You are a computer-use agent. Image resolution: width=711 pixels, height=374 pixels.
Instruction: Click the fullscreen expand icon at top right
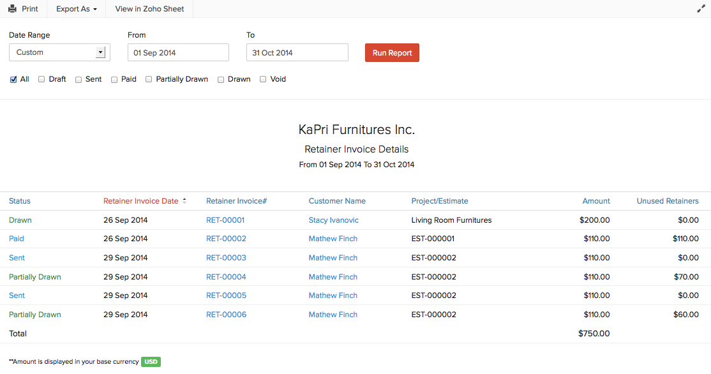[x=701, y=8]
